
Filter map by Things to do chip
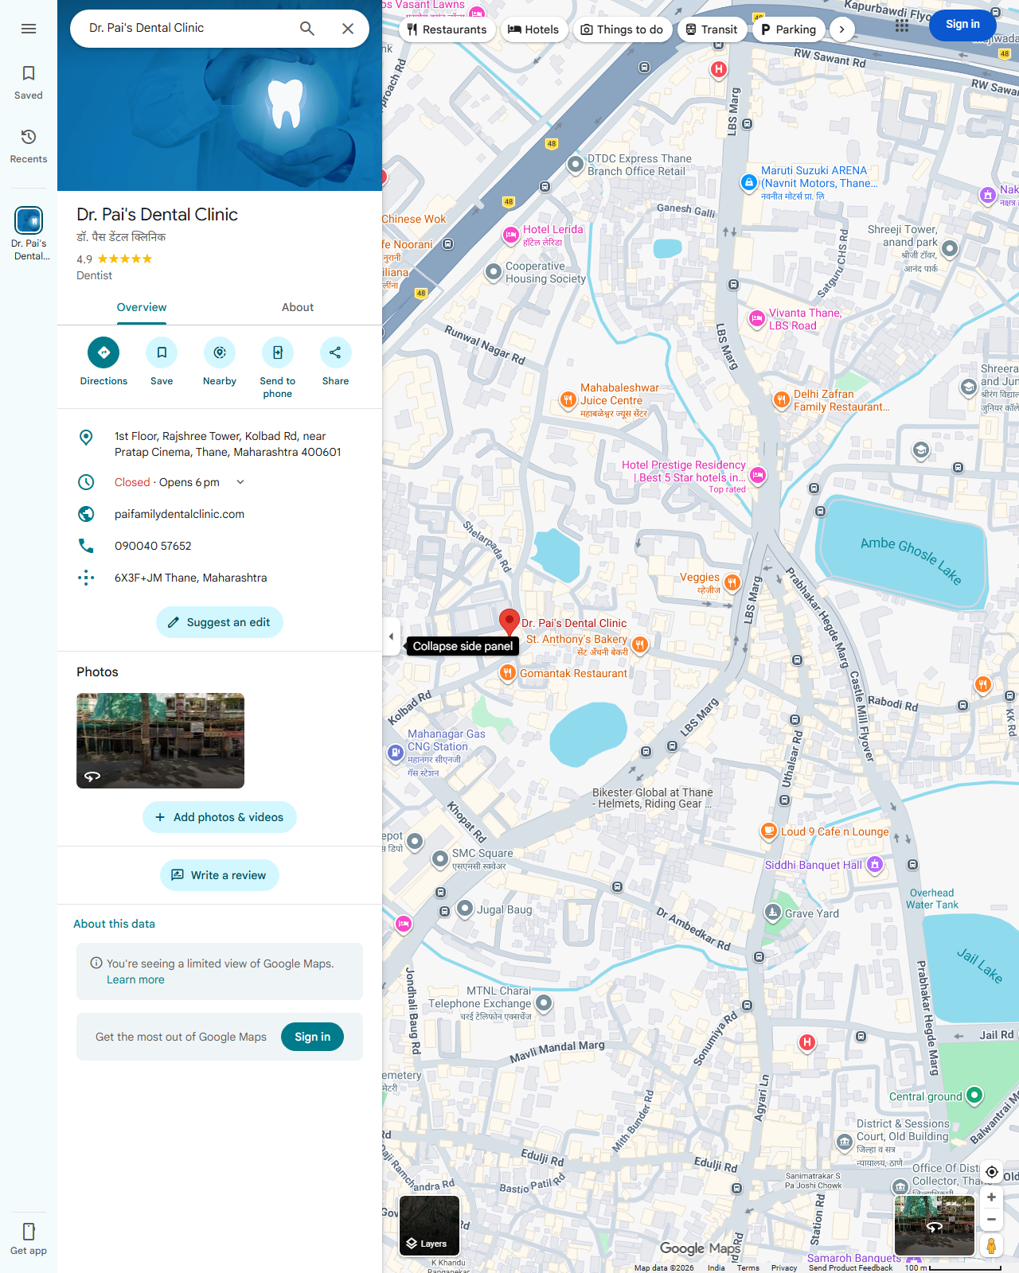[623, 29]
